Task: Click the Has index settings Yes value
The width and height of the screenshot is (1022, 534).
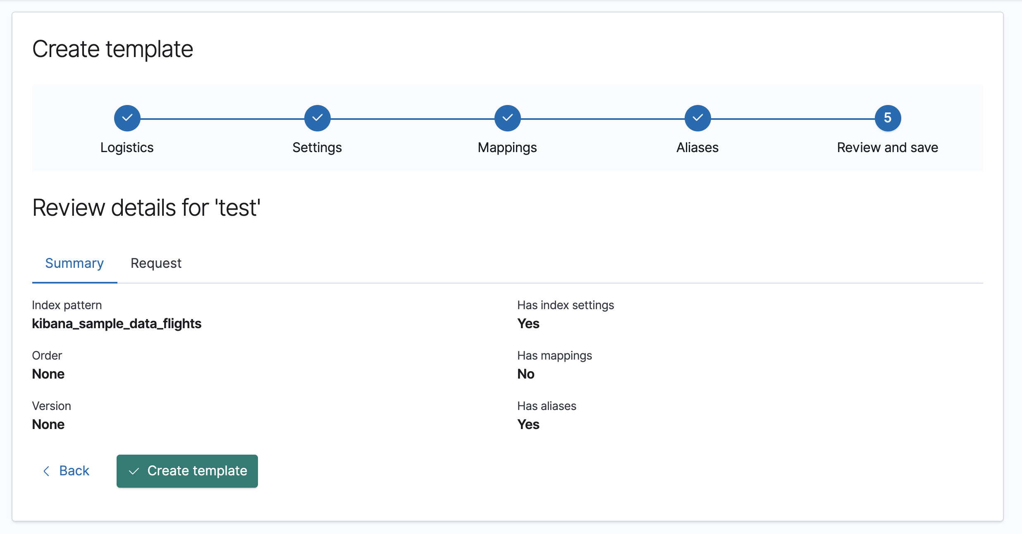Action: point(528,324)
